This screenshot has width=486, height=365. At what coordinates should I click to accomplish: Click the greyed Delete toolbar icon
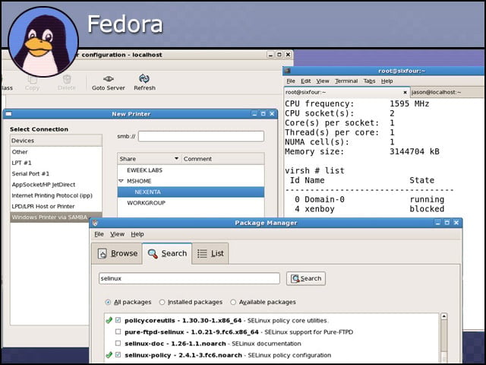pyautogui.click(x=67, y=79)
